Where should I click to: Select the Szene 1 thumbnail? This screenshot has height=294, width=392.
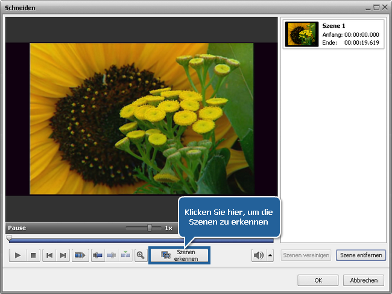click(x=302, y=34)
